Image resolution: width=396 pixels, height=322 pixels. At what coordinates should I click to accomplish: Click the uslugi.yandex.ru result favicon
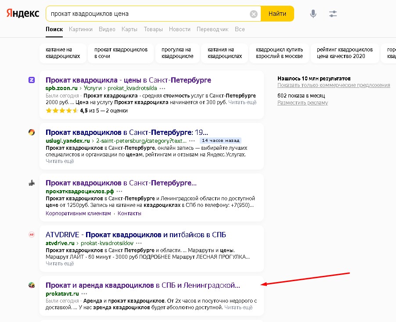coord(31,133)
